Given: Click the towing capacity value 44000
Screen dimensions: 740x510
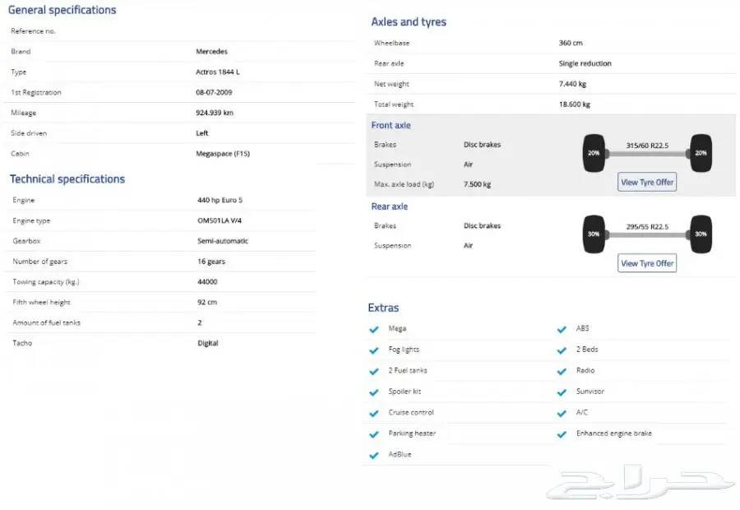Looking at the screenshot, I should click(207, 282).
